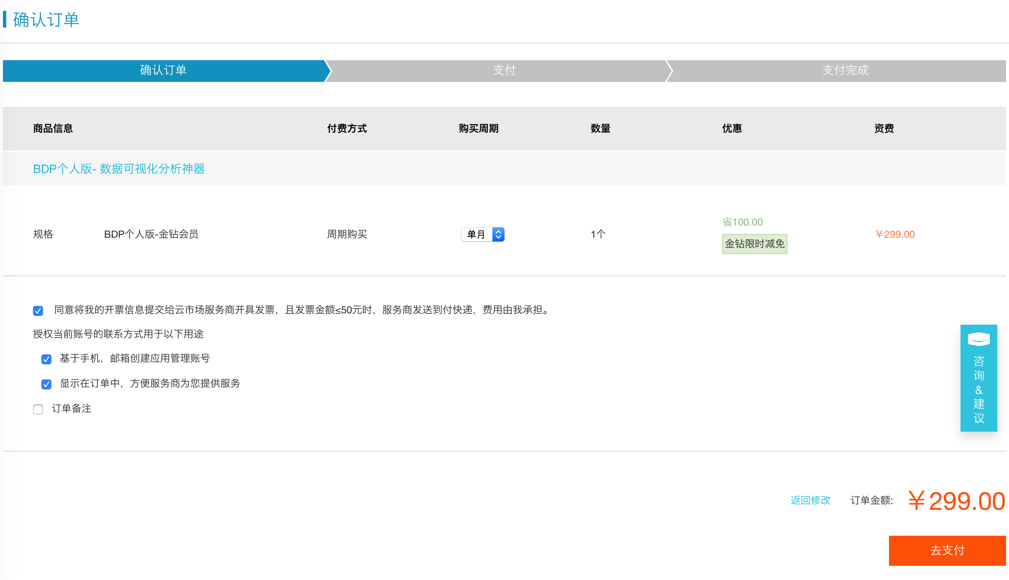Click the 省100.00 discount text
Viewport: 1009px width, 580px height.
click(742, 222)
